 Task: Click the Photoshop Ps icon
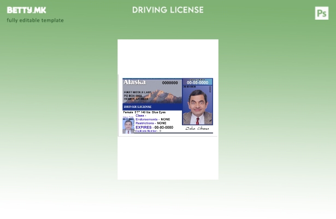pos(321,13)
